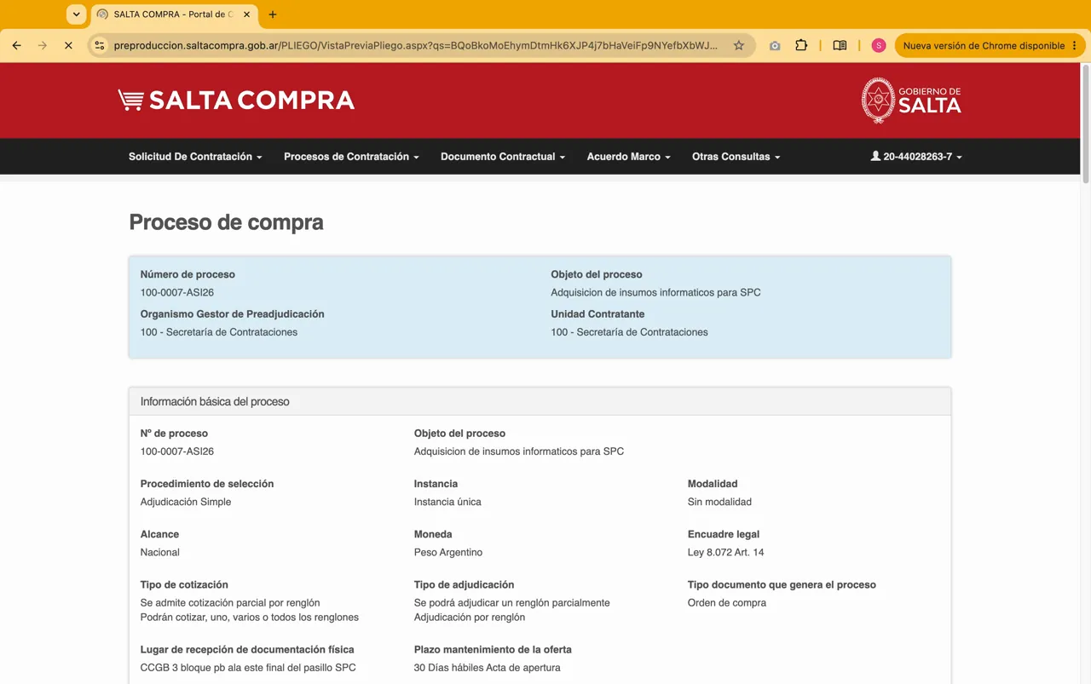Screen dimensions: 1091x684
Task: Go back to previous page
Action: pos(17,45)
